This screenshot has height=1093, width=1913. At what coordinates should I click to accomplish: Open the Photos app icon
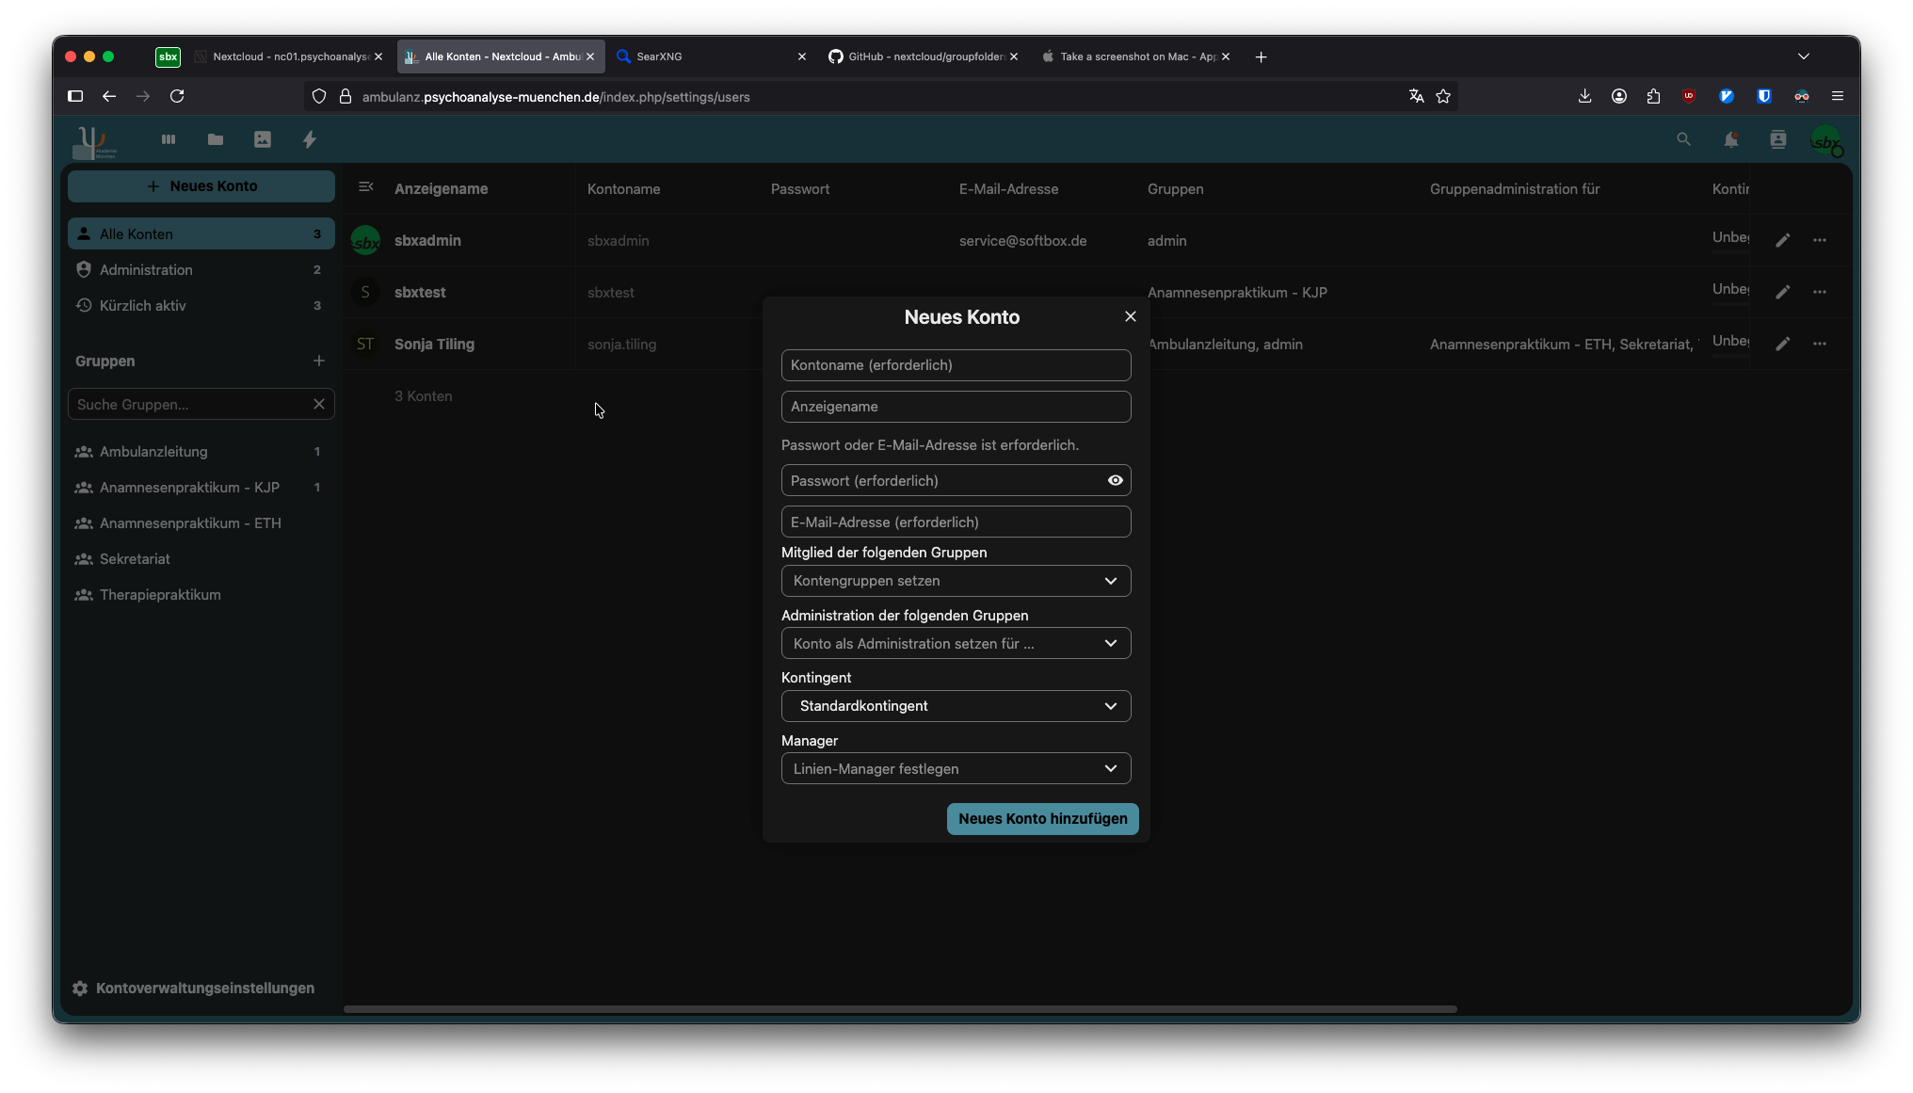[x=263, y=139]
